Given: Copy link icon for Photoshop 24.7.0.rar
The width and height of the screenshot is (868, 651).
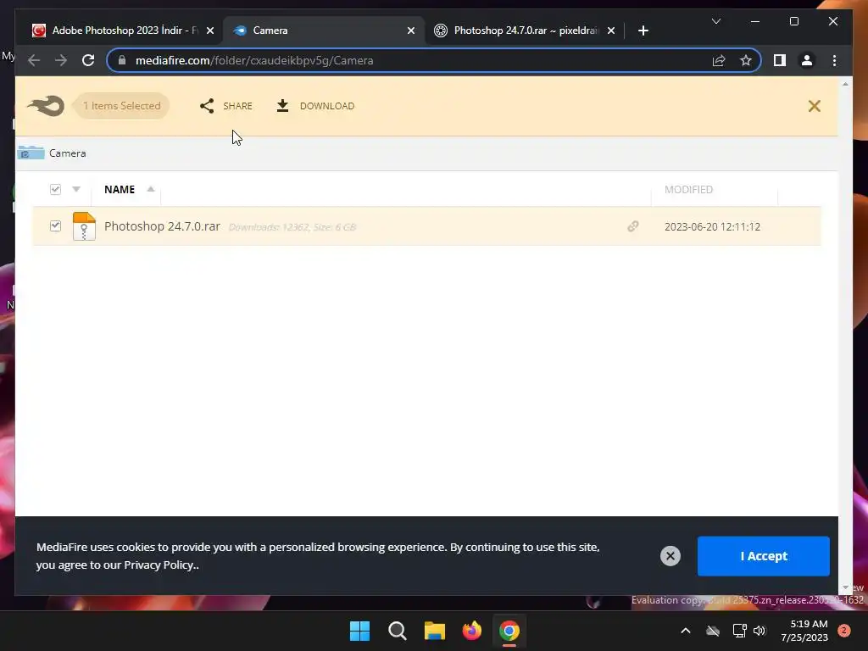Looking at the screenshot, I should (632, 226).
